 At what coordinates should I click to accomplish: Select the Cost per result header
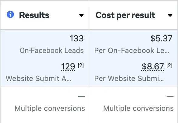[x=125, y=15]
